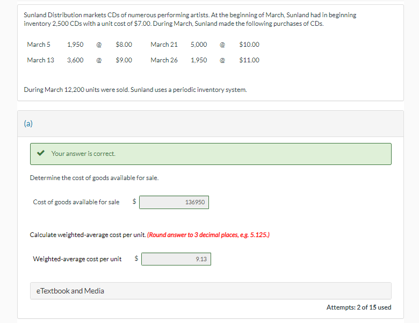Viewport: 419px width, 323px height.
Task: Click the 'March 21' row label
Action: pyautogui.click(x=164, y=45)
